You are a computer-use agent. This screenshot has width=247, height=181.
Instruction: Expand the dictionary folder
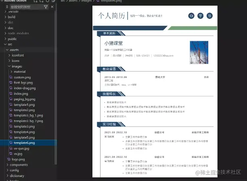(x=17, y=176)
